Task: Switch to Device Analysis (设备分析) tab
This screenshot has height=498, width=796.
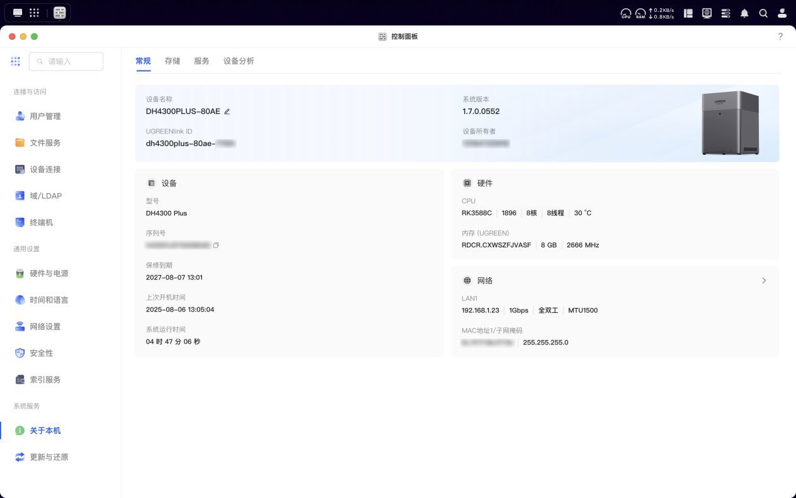Action: [238, 61]
